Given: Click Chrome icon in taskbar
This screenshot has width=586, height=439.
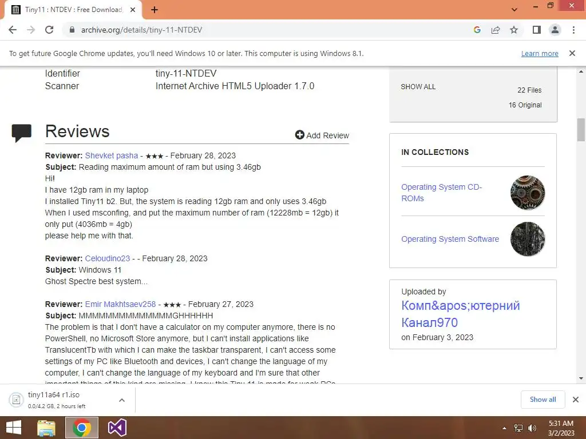Looking at the screenshot, I should point(82,428).
